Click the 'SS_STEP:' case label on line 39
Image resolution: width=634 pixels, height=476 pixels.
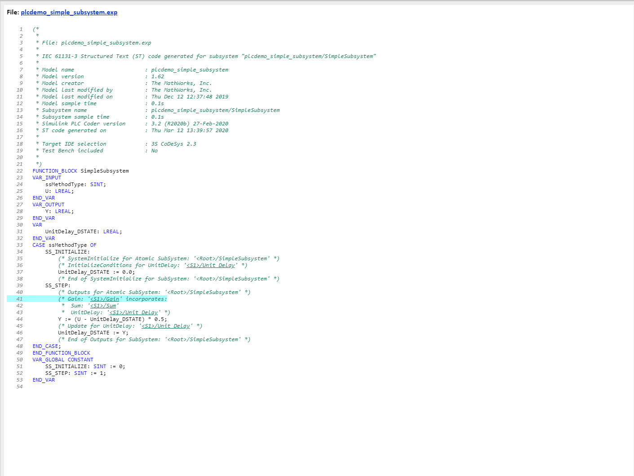[58, 285]
